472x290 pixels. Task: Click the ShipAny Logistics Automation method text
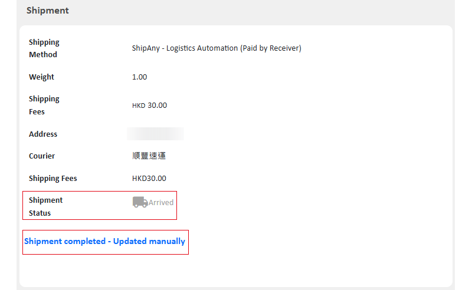(217, 48)
